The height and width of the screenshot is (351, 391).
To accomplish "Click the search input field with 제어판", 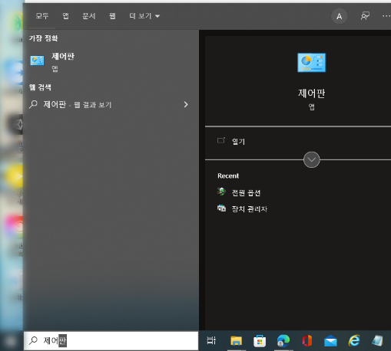I will (111, 340).
